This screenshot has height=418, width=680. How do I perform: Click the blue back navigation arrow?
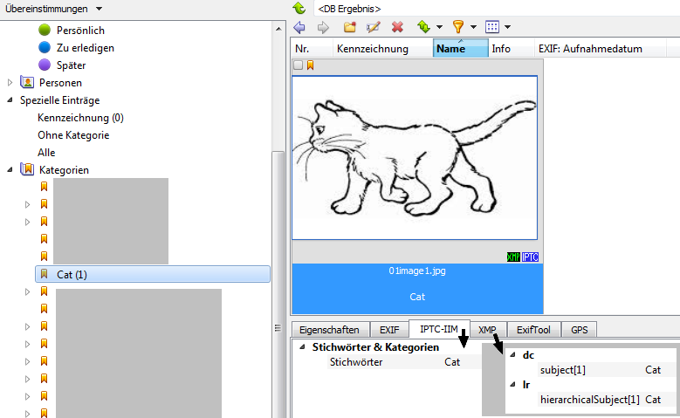pos(300,28)
